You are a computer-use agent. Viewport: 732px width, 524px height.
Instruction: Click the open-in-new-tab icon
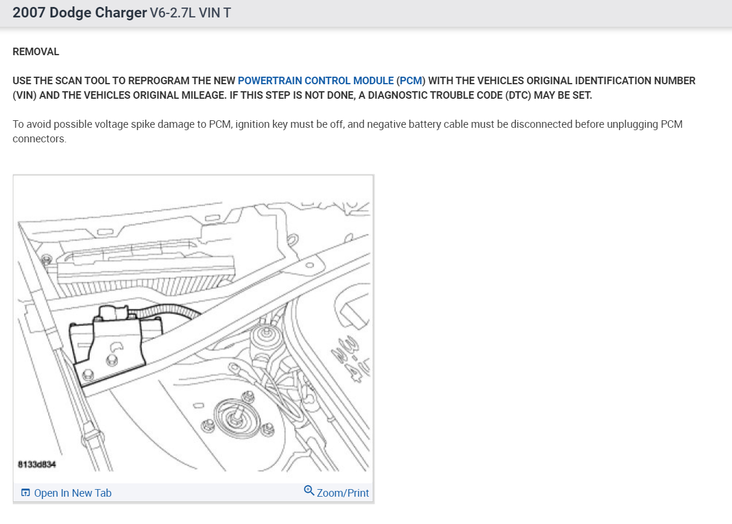tap(25, 493)
